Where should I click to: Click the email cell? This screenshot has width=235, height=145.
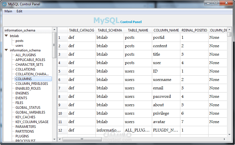tap(166, 88)
